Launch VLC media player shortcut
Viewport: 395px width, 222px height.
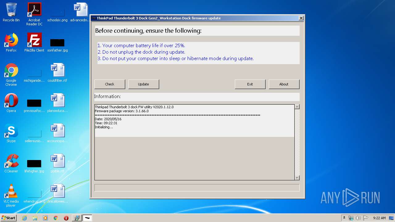coord(11,195)
